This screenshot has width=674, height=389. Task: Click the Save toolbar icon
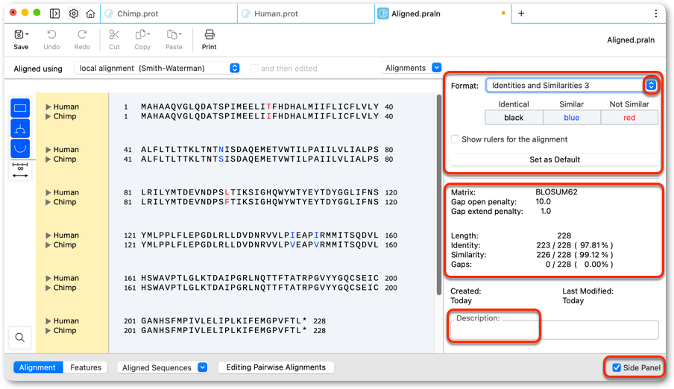(19, 34)
